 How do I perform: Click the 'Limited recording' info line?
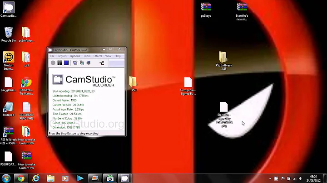[71, 96]
